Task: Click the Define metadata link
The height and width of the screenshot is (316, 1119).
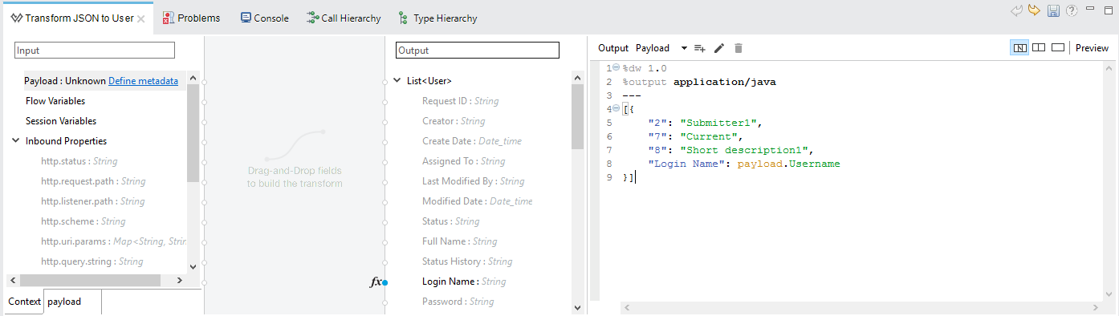Action: tap(144, 81)
